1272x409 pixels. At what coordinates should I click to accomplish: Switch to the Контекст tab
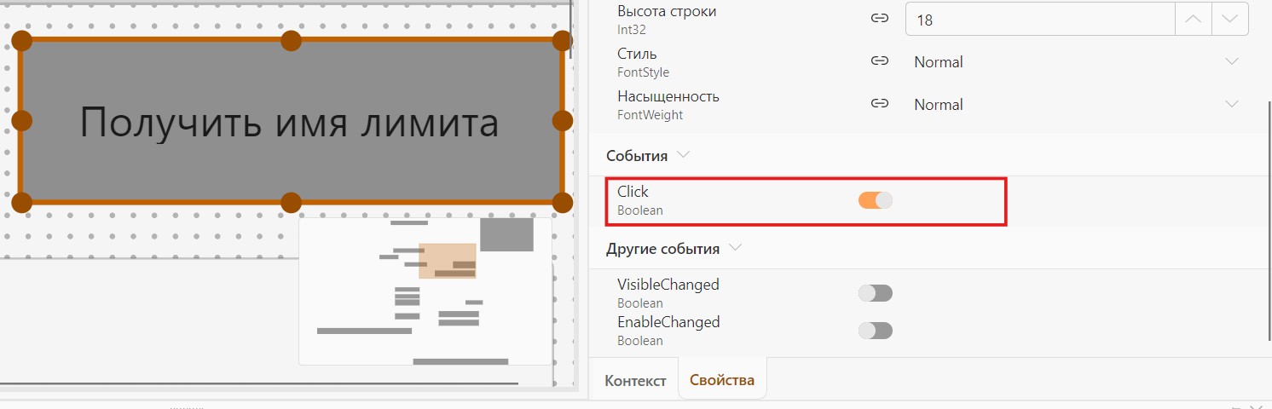635,381
